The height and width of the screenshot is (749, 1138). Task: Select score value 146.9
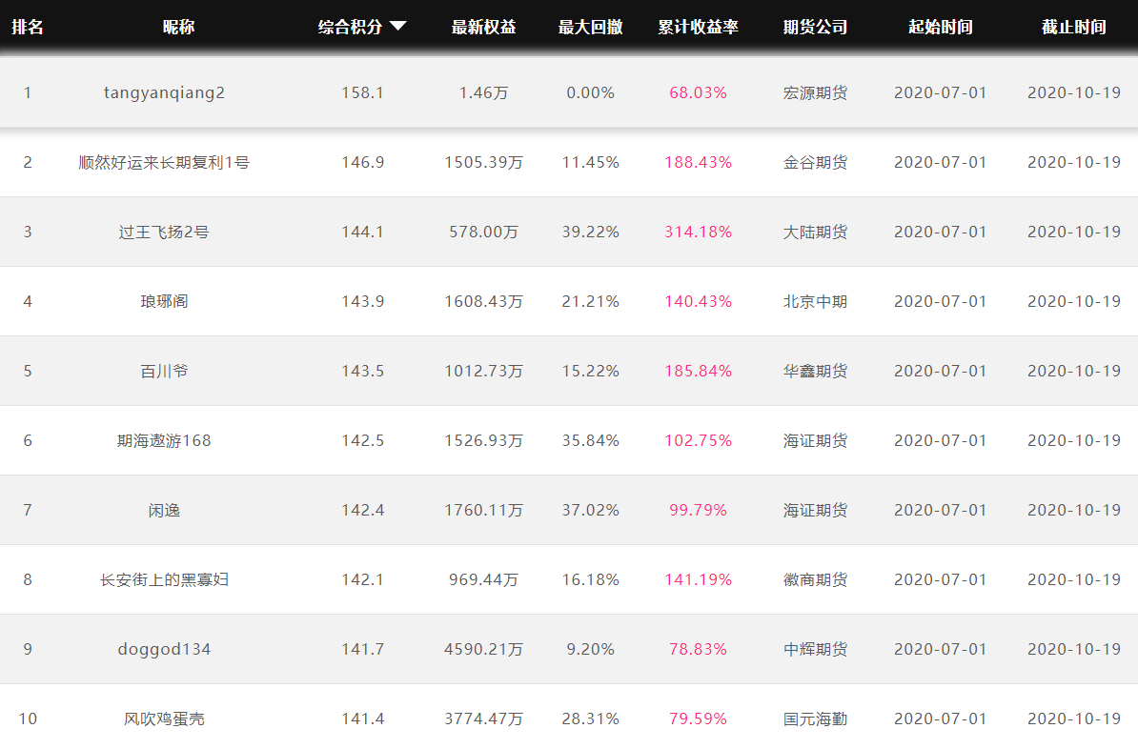pyautogui.click(x=363, y=163)
